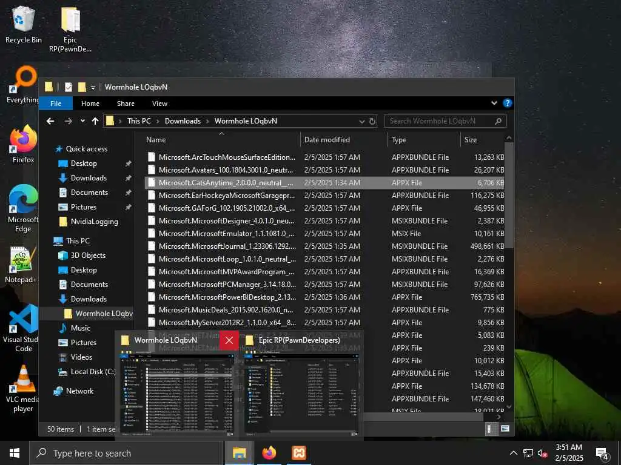Click This PC in the address breadcrumb
The width and height of the screenshot is (621, 465).
[x=139, y=121]
